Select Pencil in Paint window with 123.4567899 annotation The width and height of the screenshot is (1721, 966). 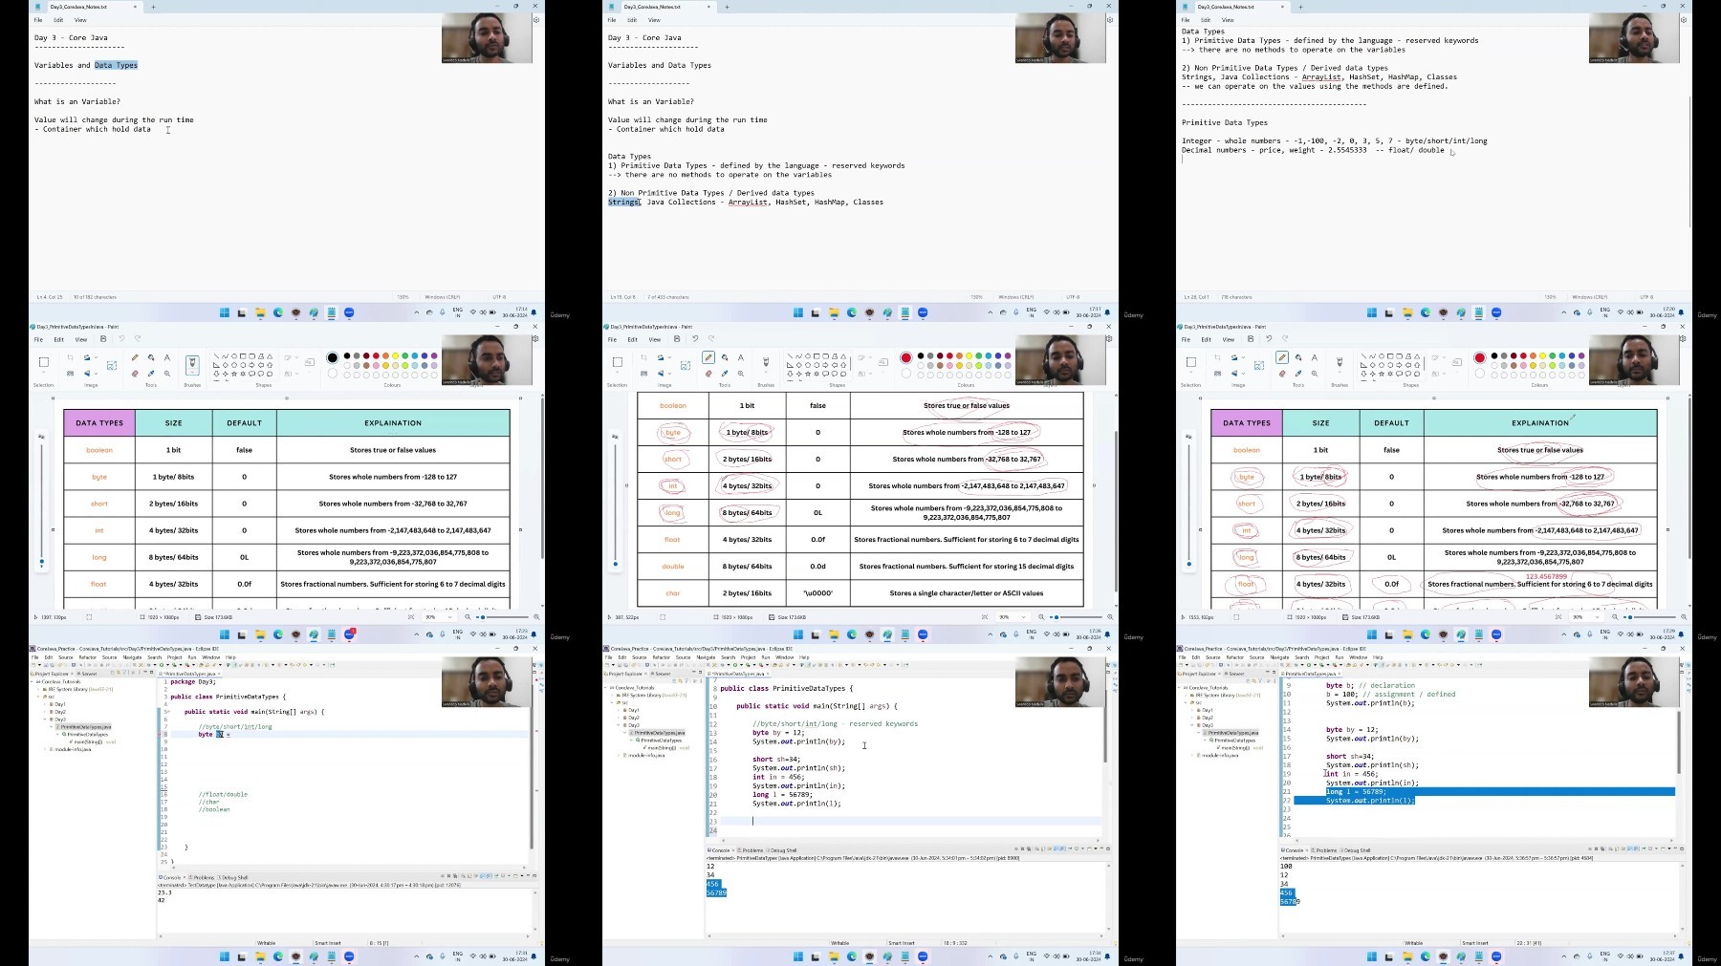click(1282, 357)
